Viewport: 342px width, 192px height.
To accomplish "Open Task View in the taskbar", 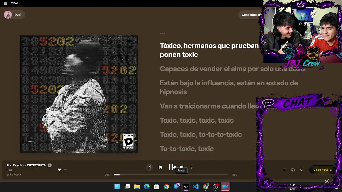I will 127,187.
